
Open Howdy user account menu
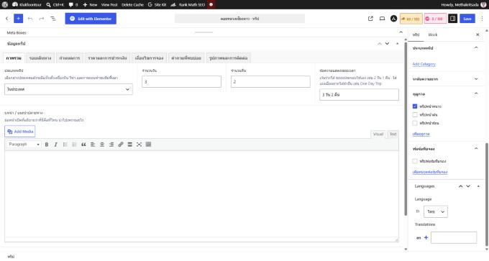(463, 5)
